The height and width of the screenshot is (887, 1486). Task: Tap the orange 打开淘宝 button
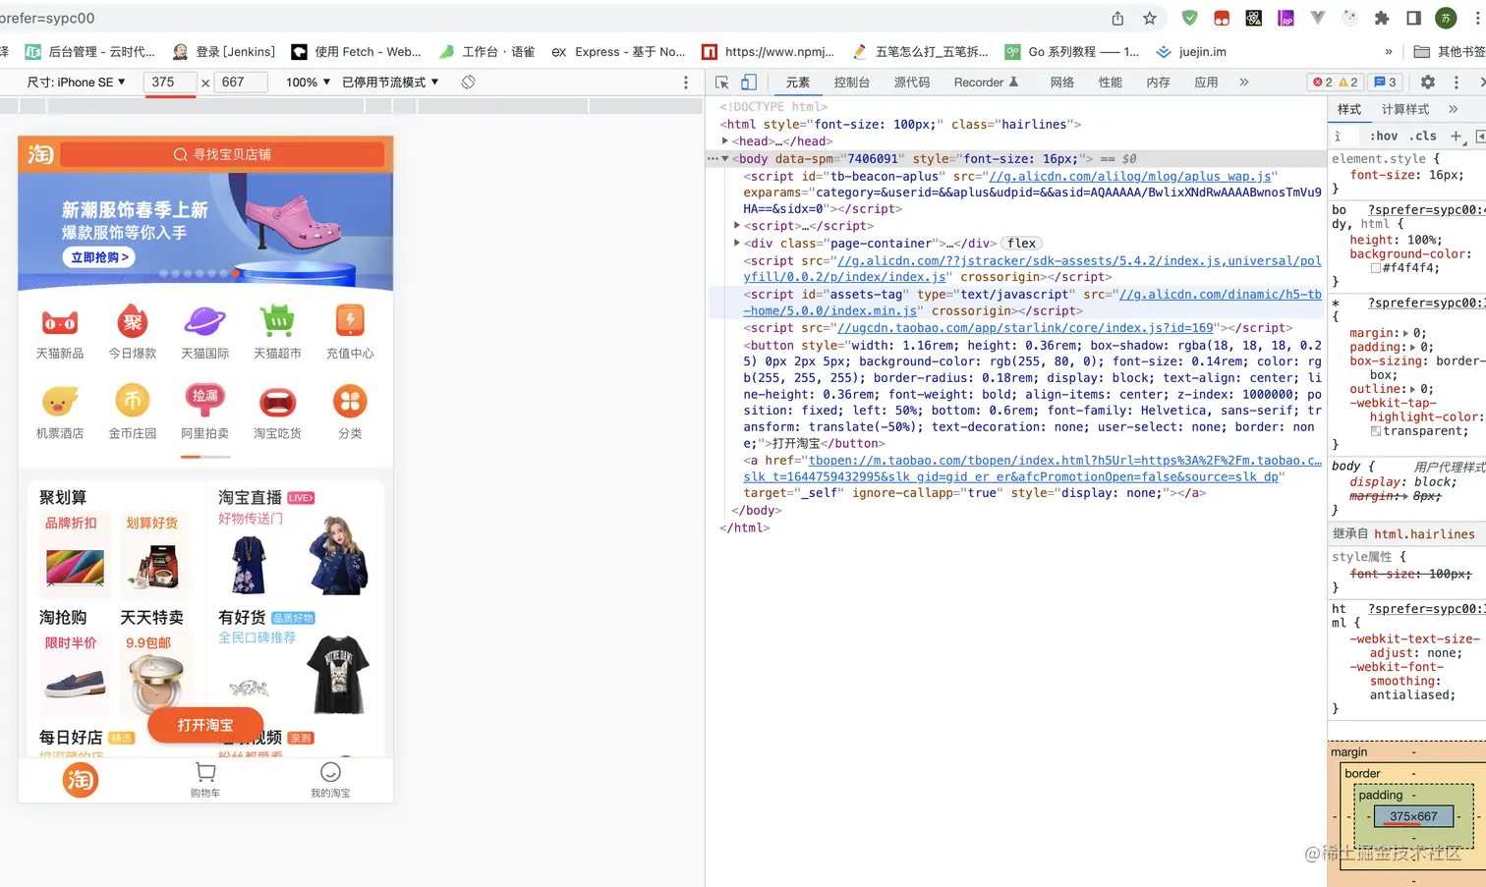click(205, 725)
